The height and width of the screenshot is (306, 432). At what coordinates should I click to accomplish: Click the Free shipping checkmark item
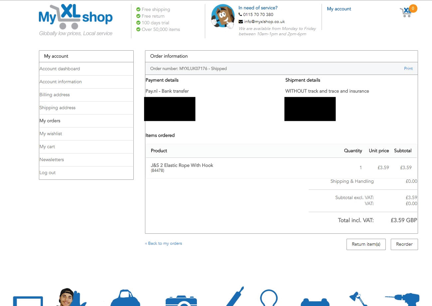153,9
